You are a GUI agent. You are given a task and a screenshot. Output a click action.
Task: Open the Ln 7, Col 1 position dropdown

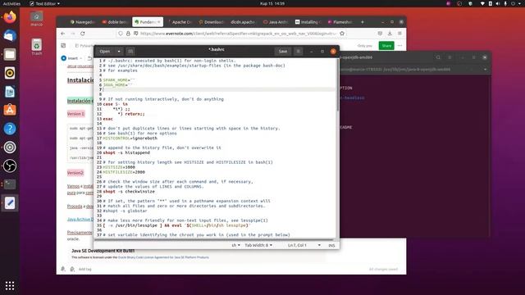pyautogui.click(x=304, y=245)
